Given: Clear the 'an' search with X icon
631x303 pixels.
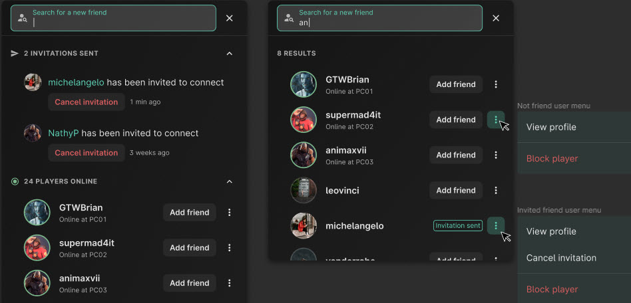Looking at the screenshot, I should coord(496,18).
